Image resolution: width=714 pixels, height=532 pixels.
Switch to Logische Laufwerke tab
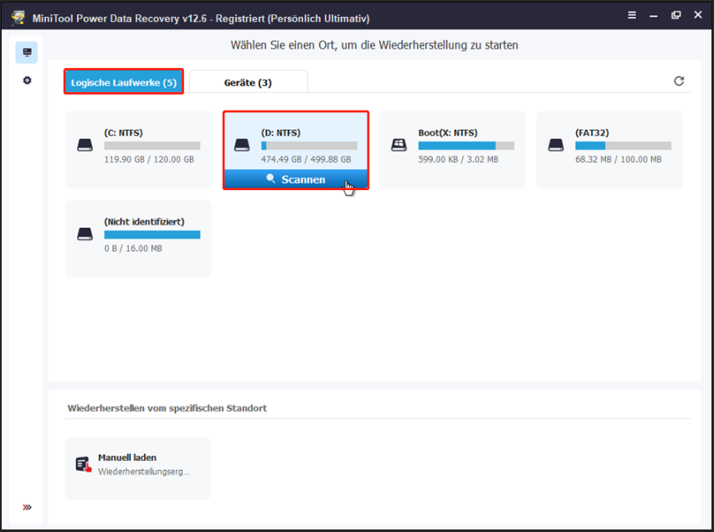124,82
